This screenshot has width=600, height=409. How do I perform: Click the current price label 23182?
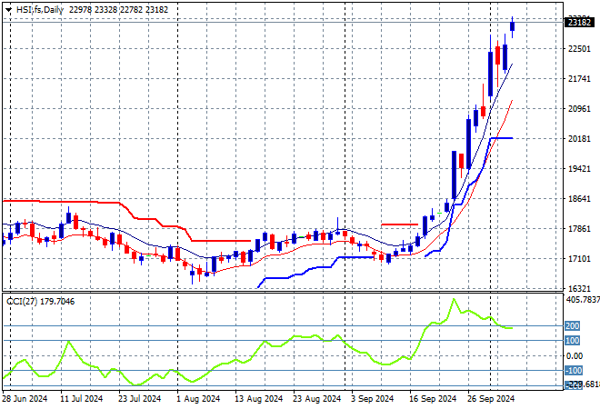[578, 23]
